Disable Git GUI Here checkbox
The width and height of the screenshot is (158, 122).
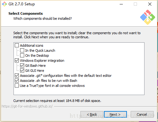coord(22,71)
